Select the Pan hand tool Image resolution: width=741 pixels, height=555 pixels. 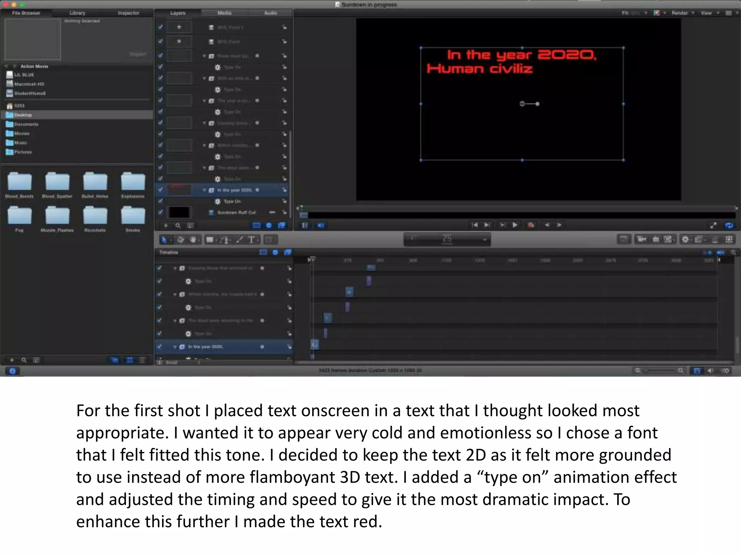[194, 240]
